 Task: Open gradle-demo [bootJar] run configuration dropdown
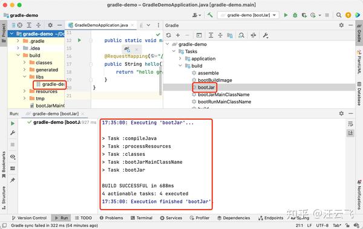[248, 15]
